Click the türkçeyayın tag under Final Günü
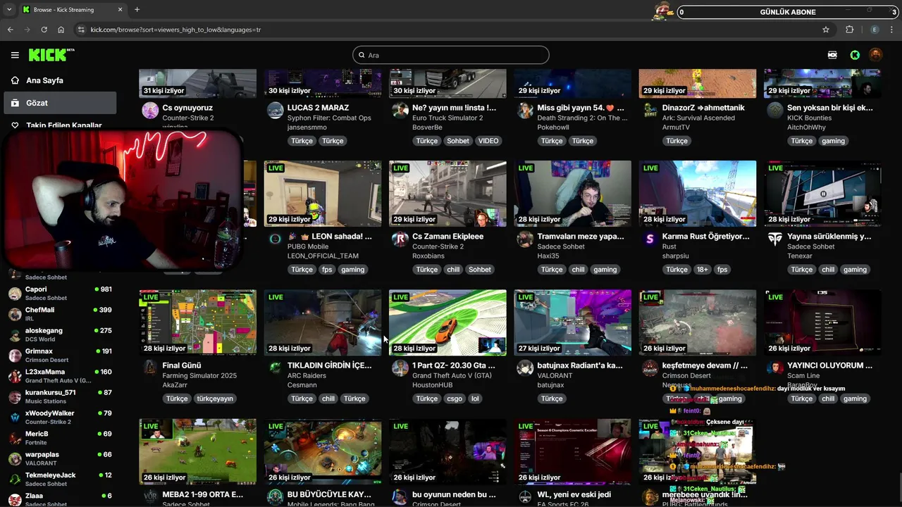This screenshot has height=507, width=902. [x=214, y=399]
